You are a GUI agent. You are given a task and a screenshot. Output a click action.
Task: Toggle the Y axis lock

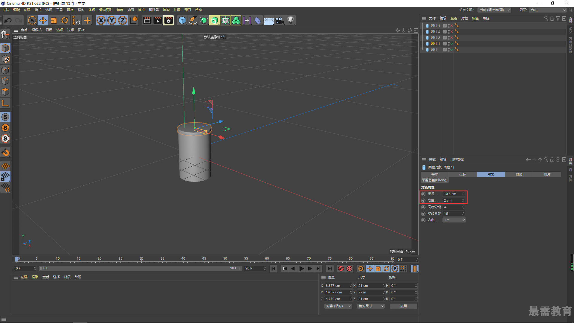tap(112, 20)
